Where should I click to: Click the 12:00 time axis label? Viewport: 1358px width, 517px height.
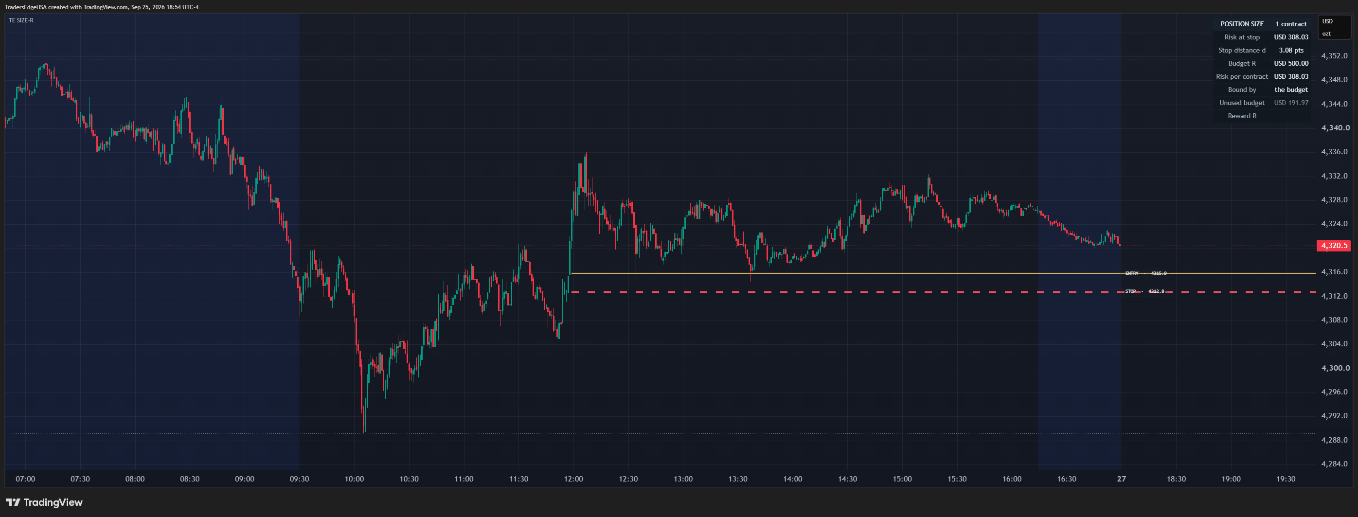click(573, 479)
